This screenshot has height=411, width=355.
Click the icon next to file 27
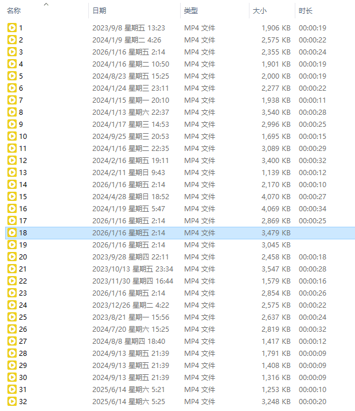(11, 341)
